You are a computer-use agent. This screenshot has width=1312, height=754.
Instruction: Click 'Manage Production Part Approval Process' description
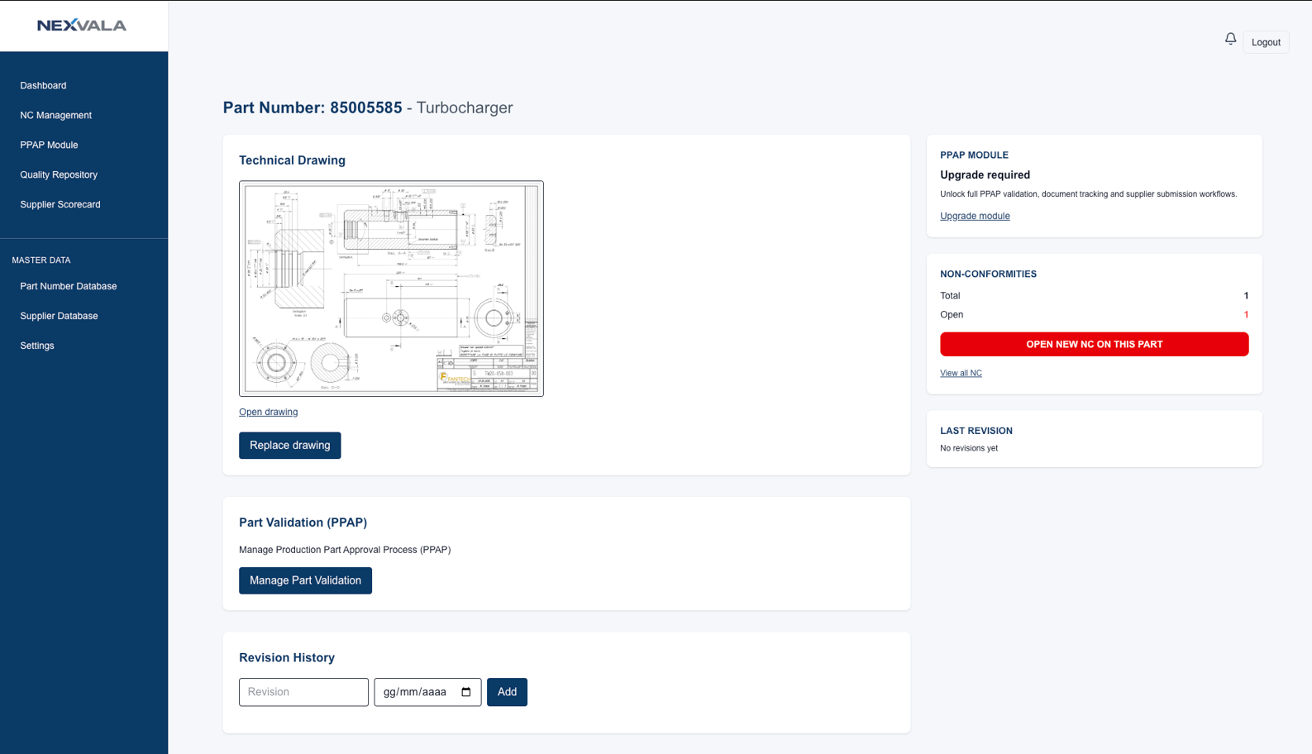coord(345,550)
